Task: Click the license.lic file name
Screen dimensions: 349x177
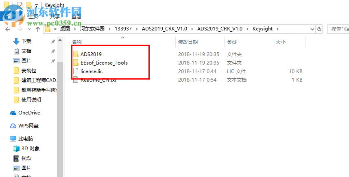Action: coord(92,71)
